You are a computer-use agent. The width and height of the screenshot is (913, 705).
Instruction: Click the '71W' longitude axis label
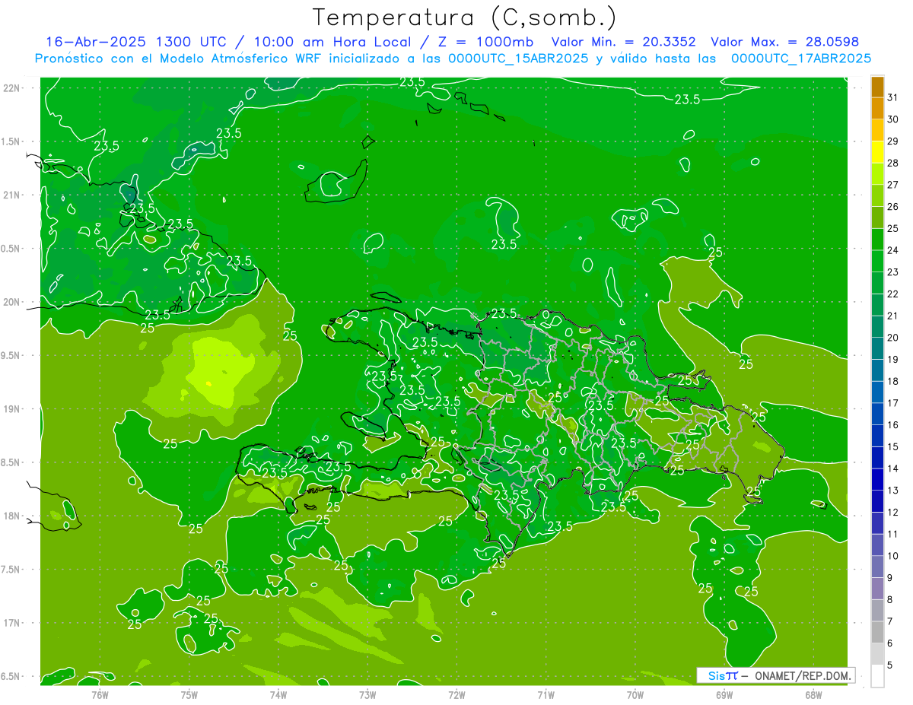(x=546, y=694)
